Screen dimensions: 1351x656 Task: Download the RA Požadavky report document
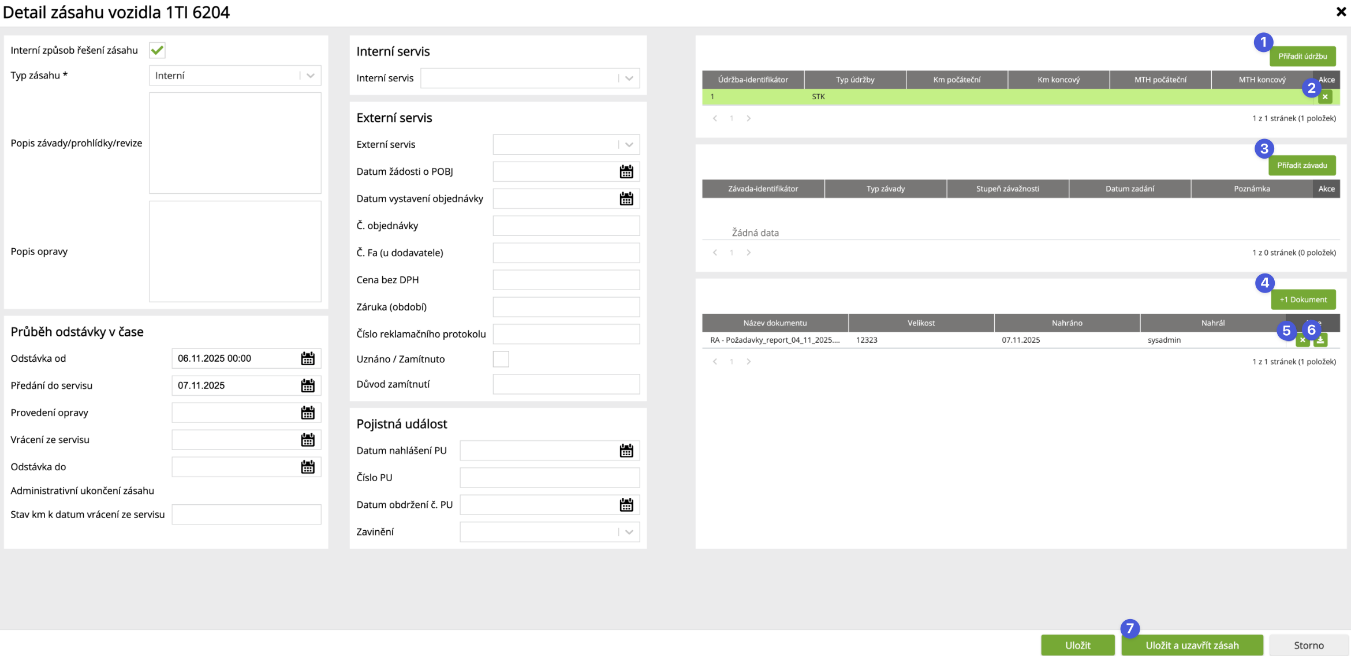(1320, 340)
